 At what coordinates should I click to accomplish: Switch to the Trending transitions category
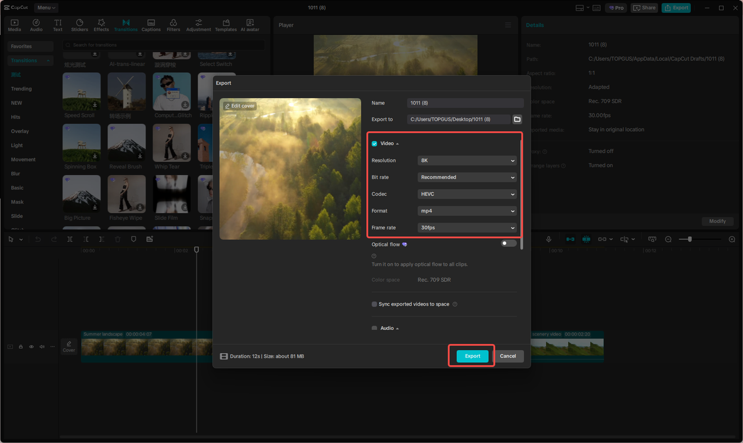(x=21, y=88)
